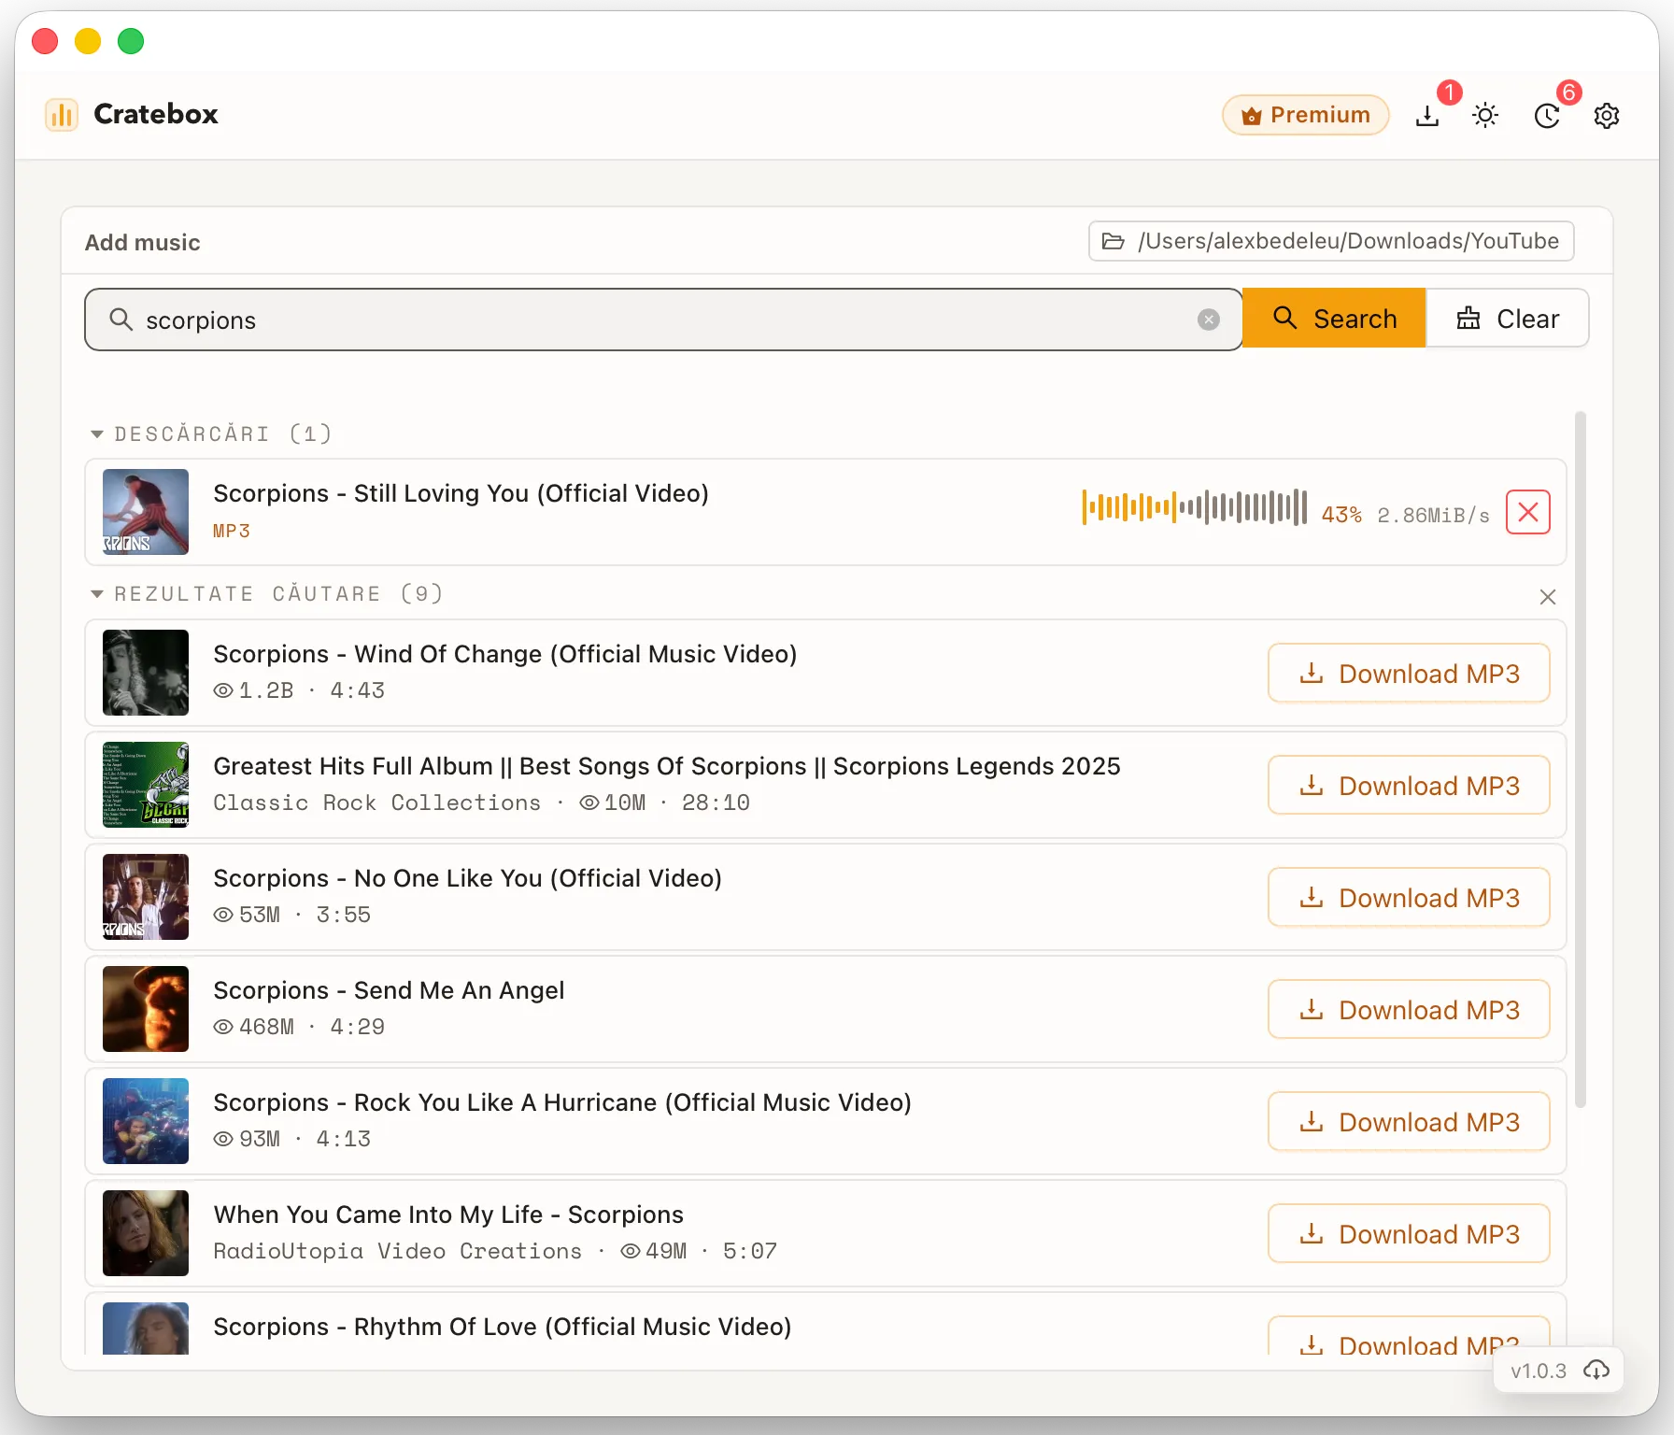Open the history clock icon with badge 6

pyautogui.click(x=1547, y=116)
